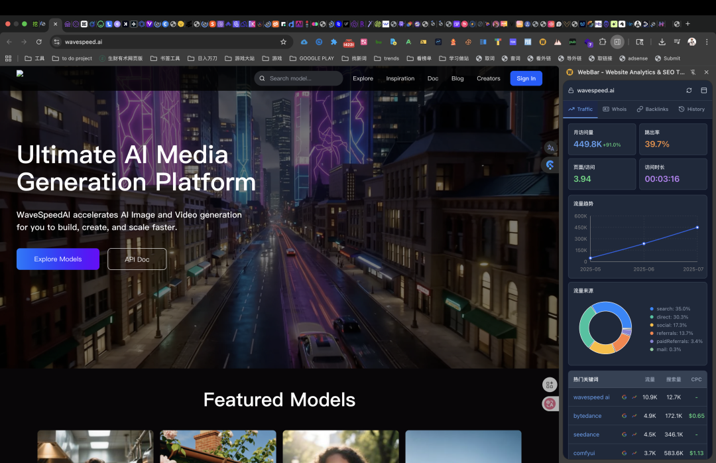Screen dimensions: 716x463
Task: Click the 2025-07 data point on traffic chart
Action: tap(697, 227)
